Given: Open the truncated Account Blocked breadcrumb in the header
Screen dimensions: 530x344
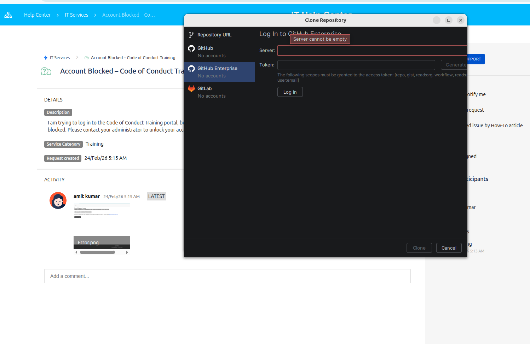Looking at the screenshot, I should point(128,15).
